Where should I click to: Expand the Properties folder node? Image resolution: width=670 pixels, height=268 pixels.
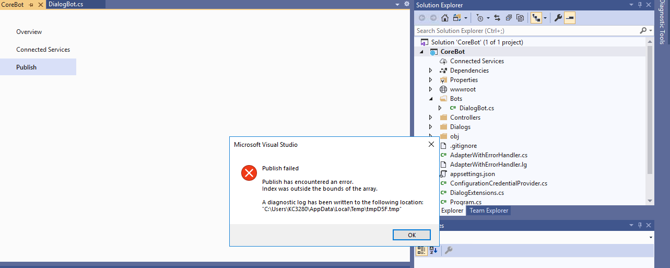(430, 80)
